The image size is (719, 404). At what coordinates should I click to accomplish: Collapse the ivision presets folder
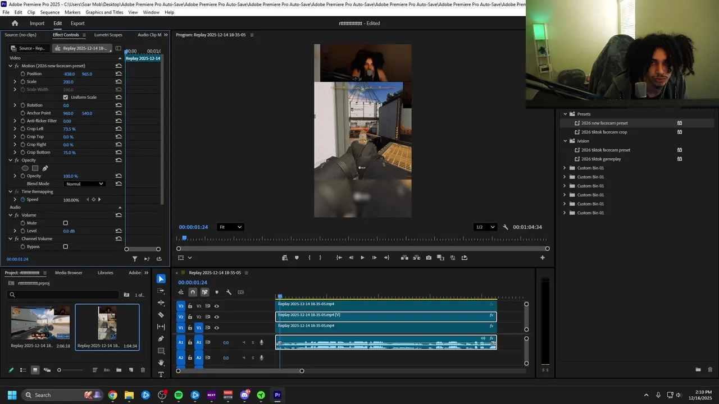[x=566, y=141]
